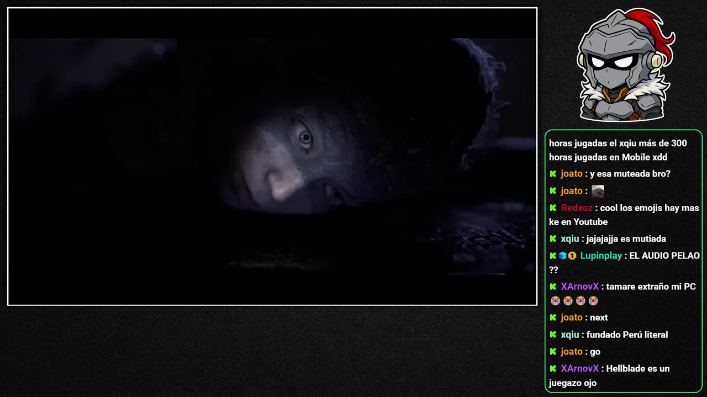Click the dark game cutscene video frame
The height and width of the screenshot is (397, 707).
tap(272, 157)
